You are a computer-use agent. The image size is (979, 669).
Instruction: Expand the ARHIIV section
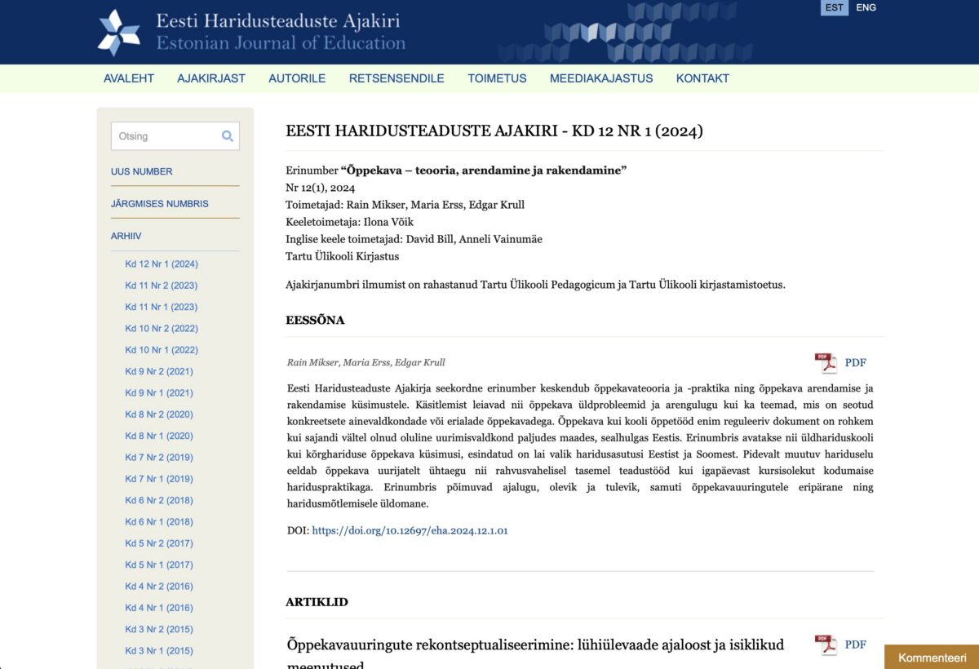point(126,235)
